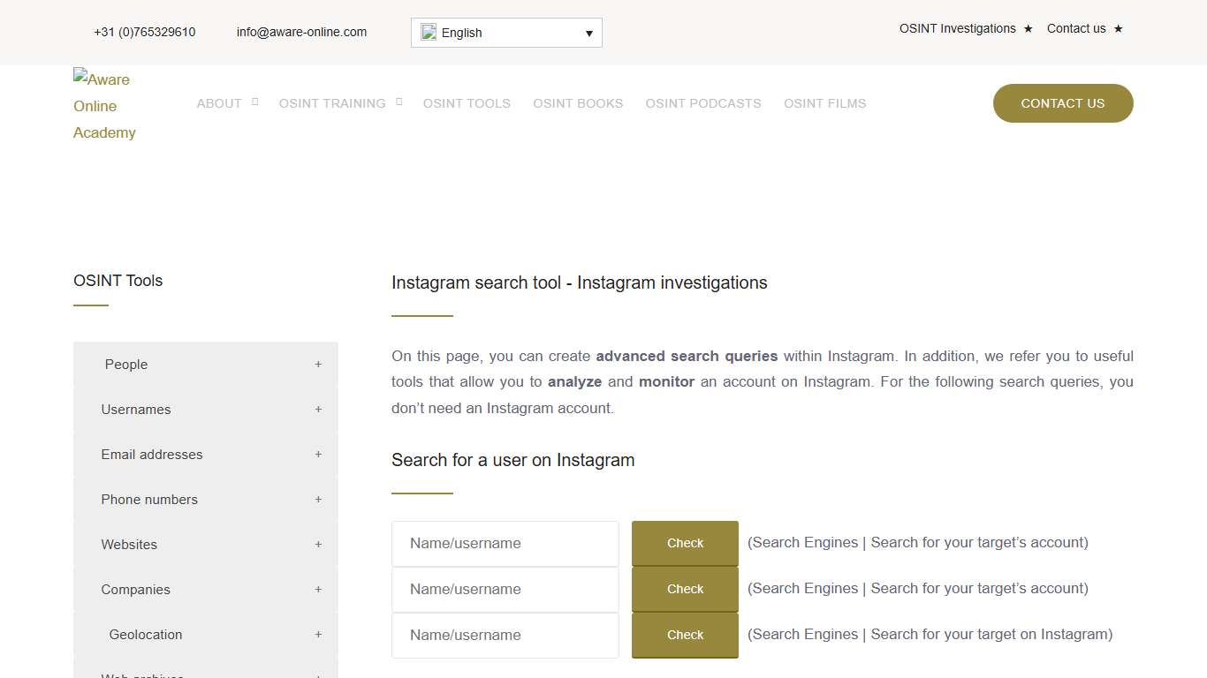This screenshot has height=678, width=1207.
Task: Click the star icon next to Contact us
Action: 1119,28
